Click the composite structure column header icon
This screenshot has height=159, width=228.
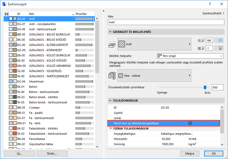coord(7,14)
